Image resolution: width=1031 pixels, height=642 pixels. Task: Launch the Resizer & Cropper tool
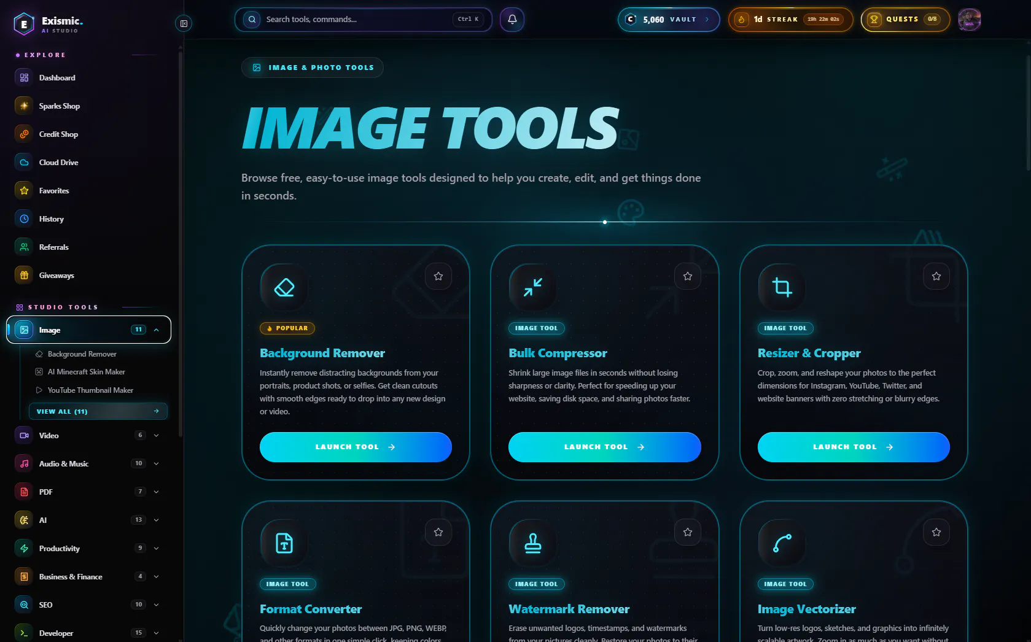(854, 447)
